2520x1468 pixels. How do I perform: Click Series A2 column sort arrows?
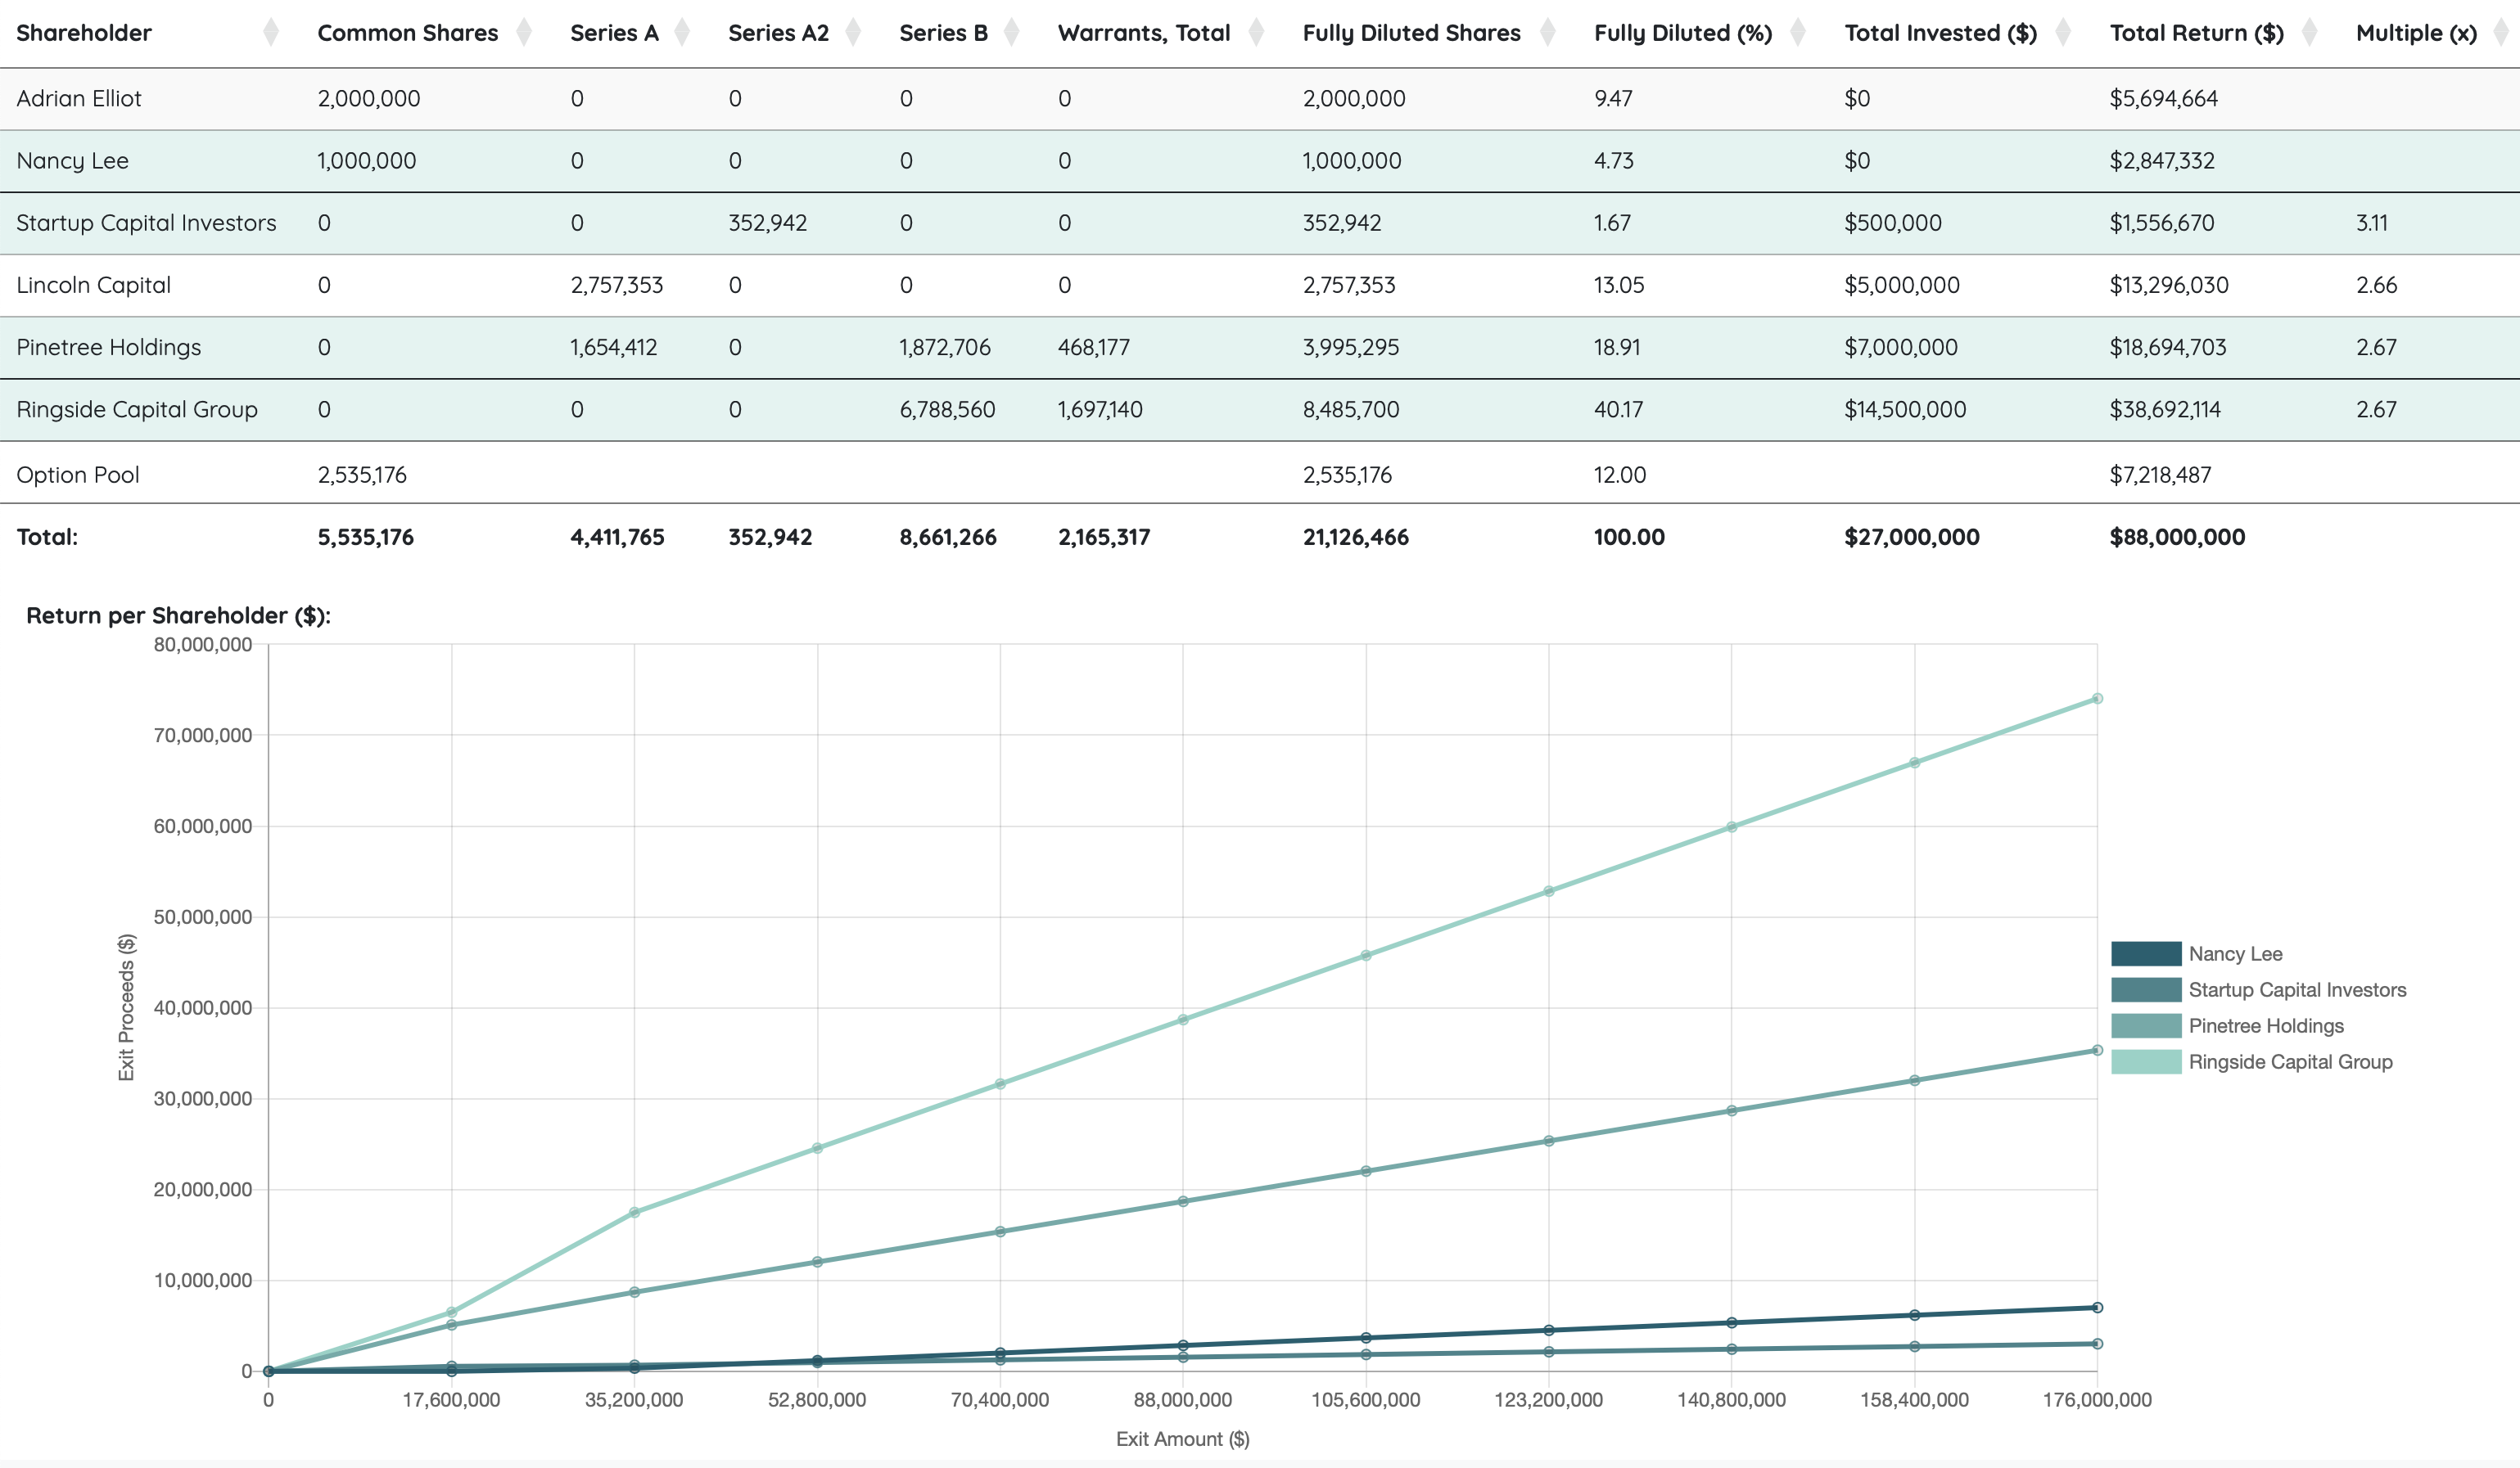tap(853, 33)
